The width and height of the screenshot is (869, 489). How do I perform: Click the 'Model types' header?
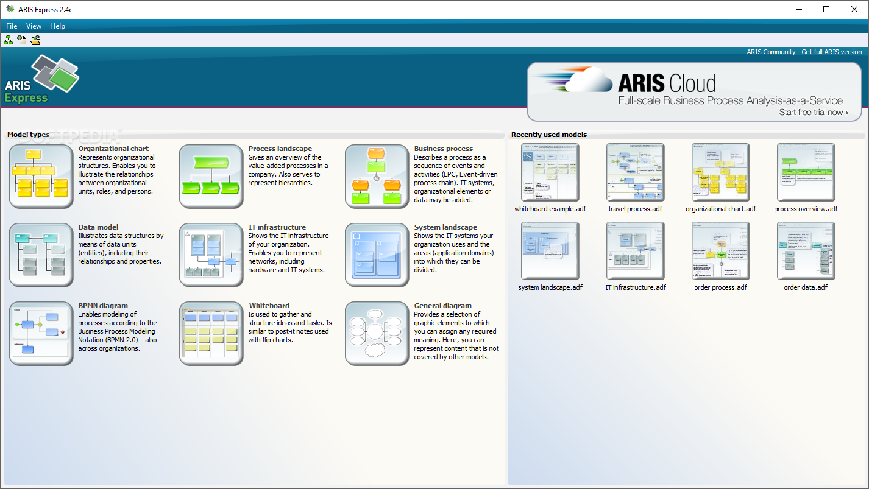28,135
